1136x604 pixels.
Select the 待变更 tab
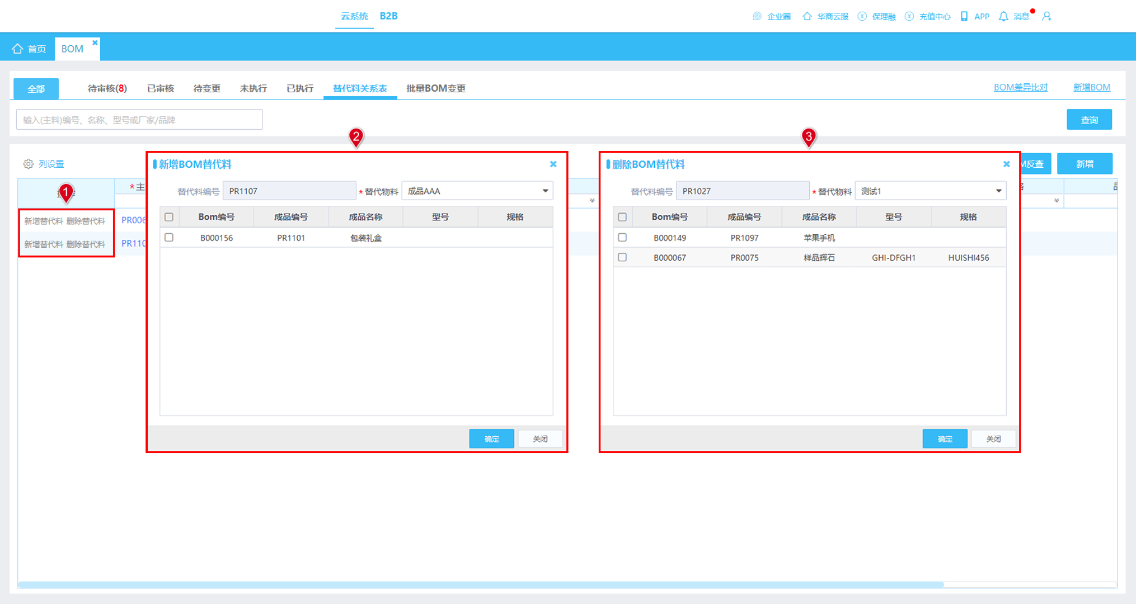coord(207,88)
